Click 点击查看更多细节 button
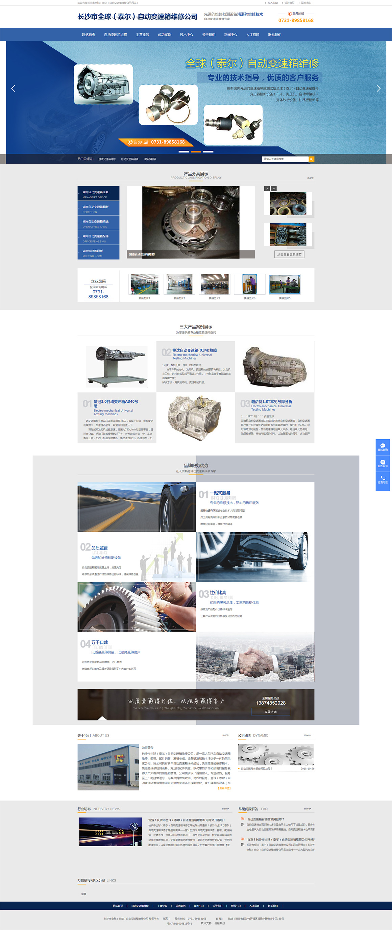The width and height of the screenshot is (392, 930). pyautogui.click(x=289, y=254)
